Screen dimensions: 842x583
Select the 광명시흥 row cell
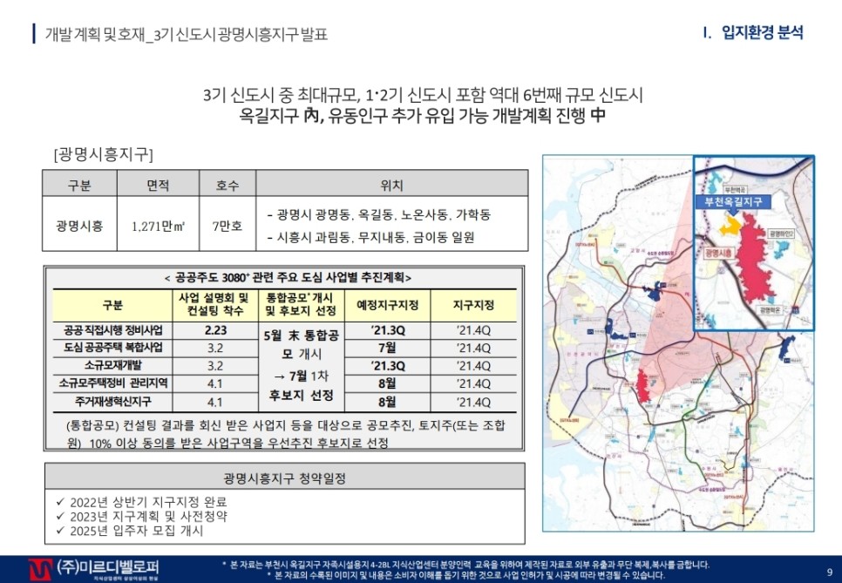coord(79,225)
